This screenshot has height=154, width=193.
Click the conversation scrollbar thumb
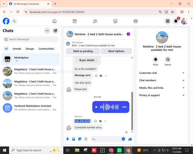pos(132,111)
